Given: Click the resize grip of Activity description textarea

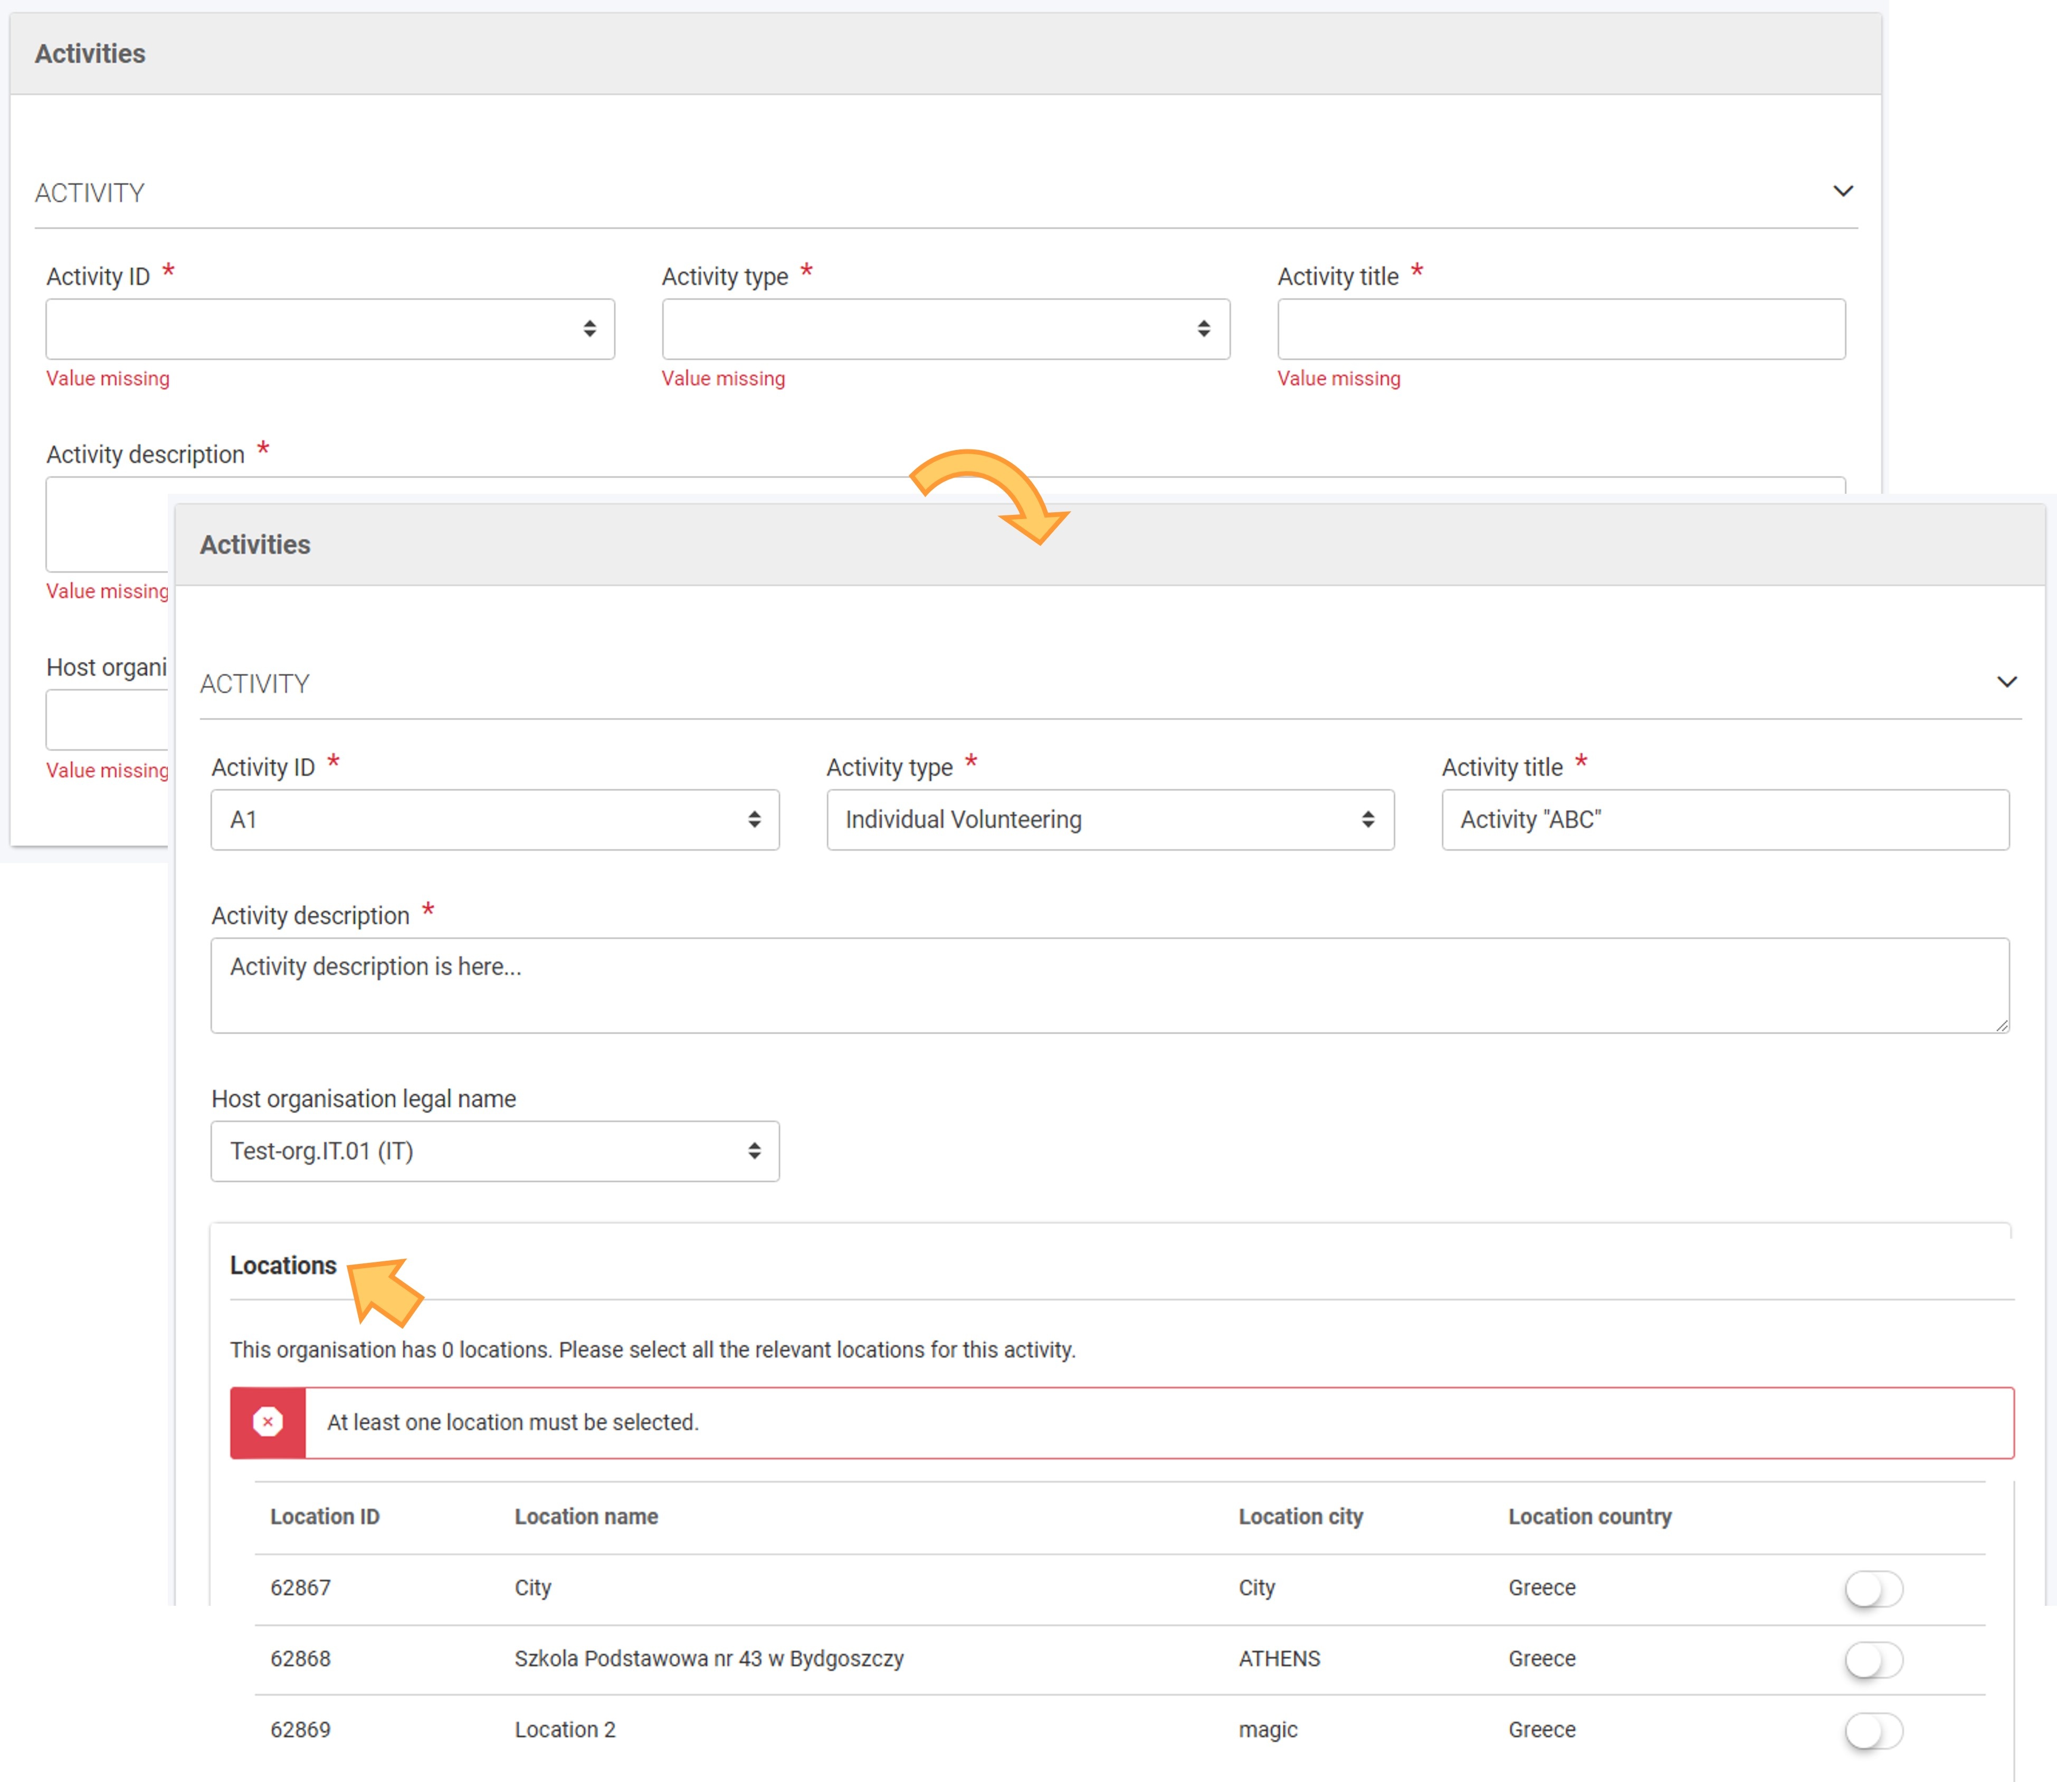Looking at the screenshot, I should point(2001,1024).
